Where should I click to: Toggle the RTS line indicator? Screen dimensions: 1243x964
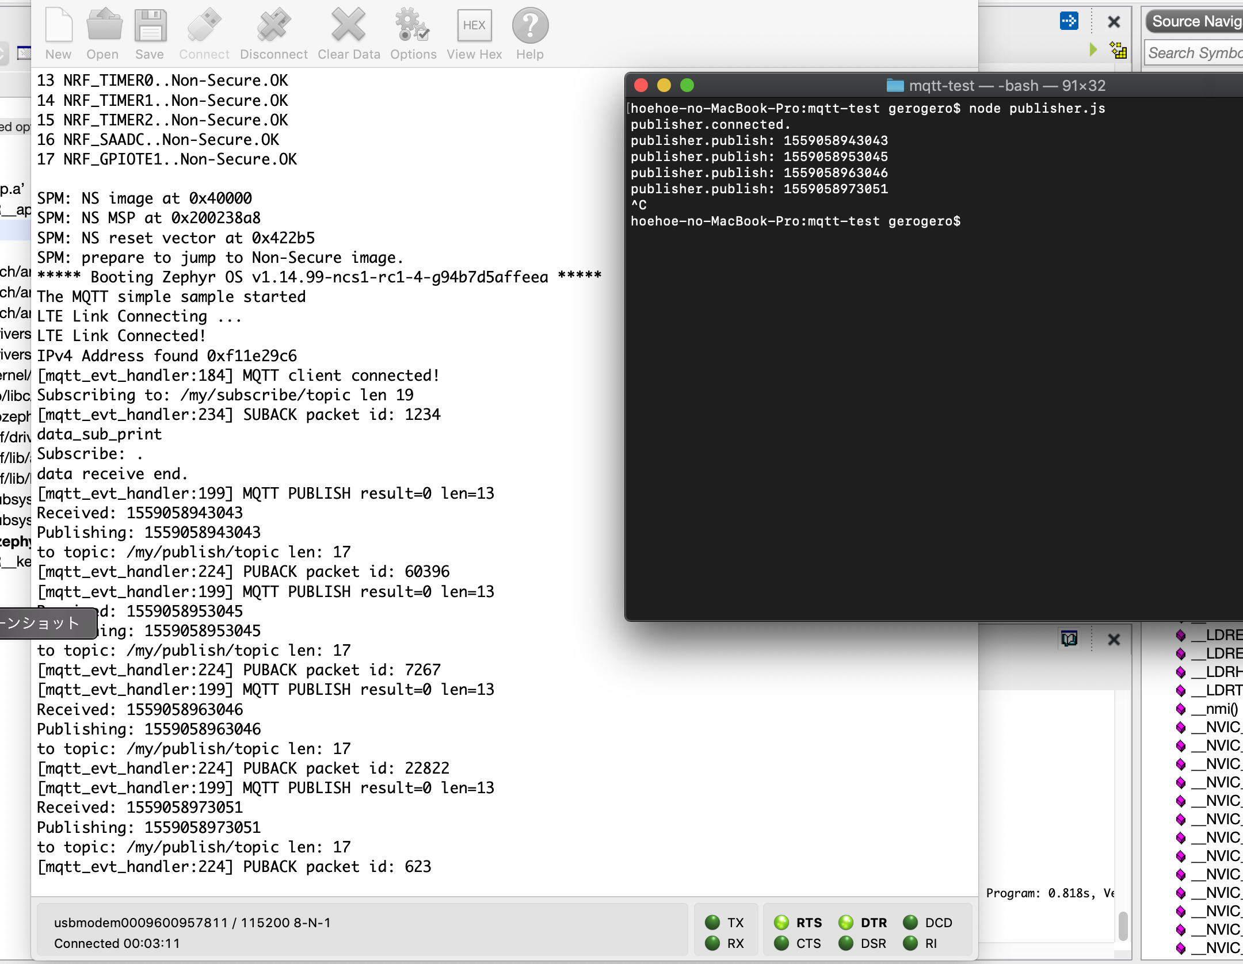point(781,923)
